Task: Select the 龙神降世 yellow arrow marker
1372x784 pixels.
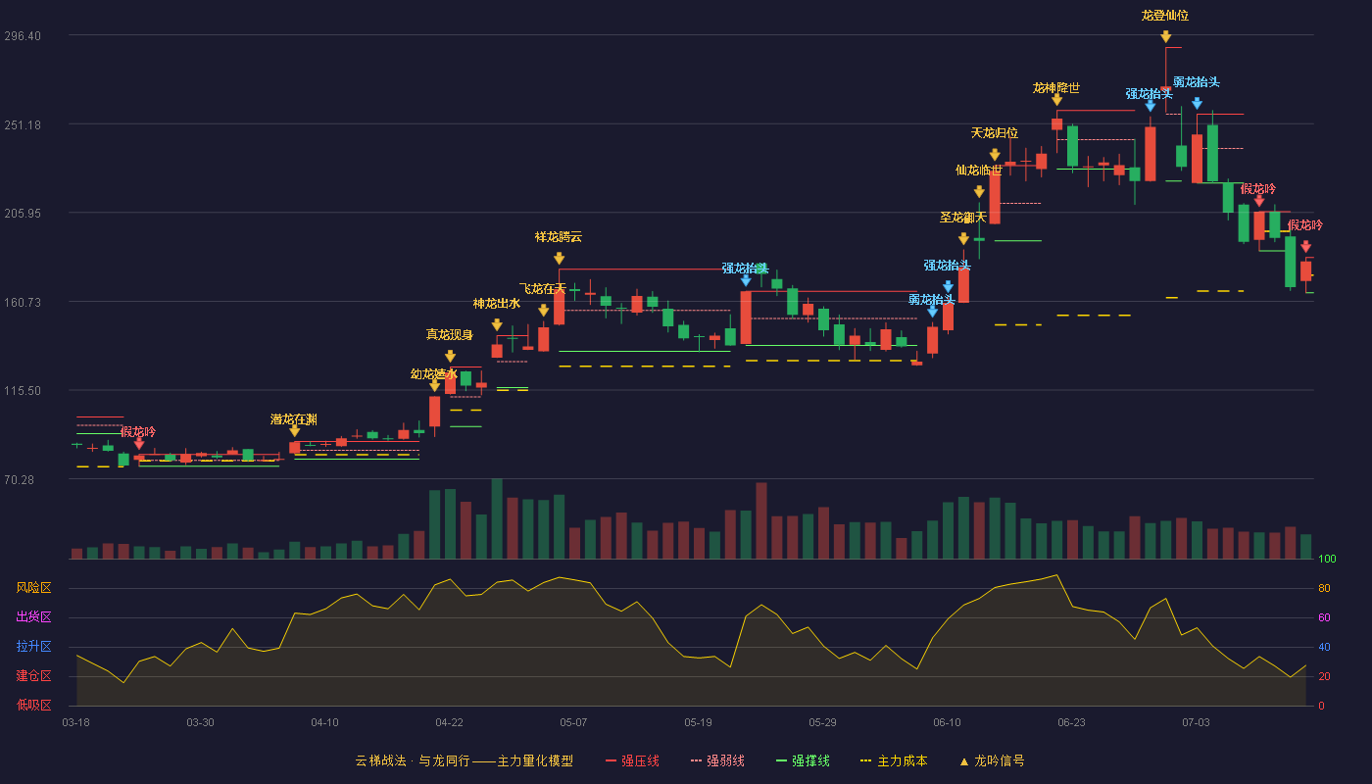Action: tap(1056, 99)
